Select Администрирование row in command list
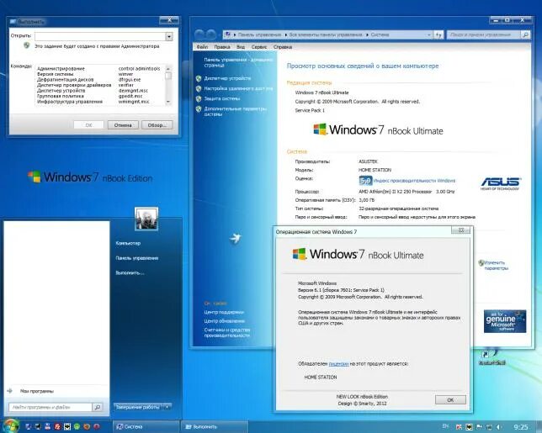The width and height of the screenshot is (542, 433). click(x=100, y=69)
